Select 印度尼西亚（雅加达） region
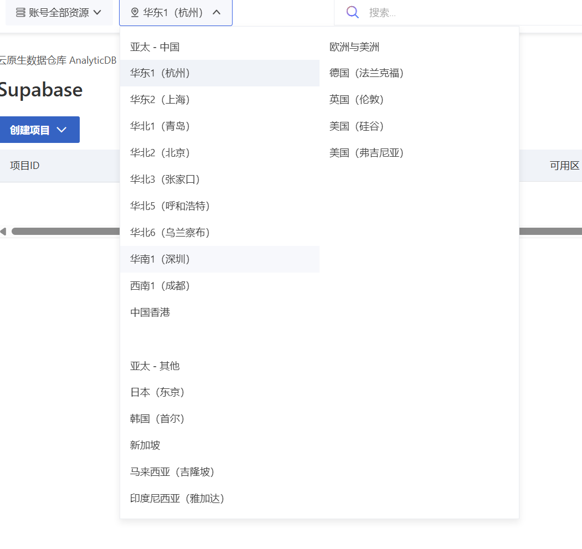This screenshot has height=549, width=582. pyautogui.click(x=177, y=499)
